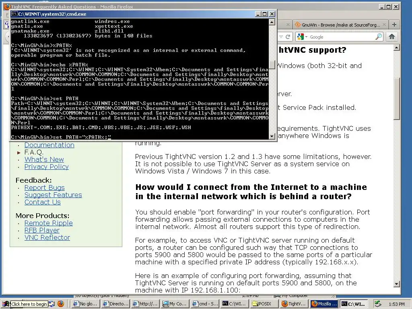Click the 'bytes in 140 files' output line
Screen dimensions: 412x309
point(88,36)
